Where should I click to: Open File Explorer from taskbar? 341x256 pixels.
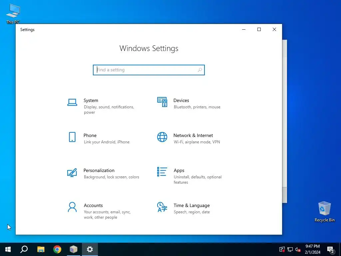[x=41, y=249]
